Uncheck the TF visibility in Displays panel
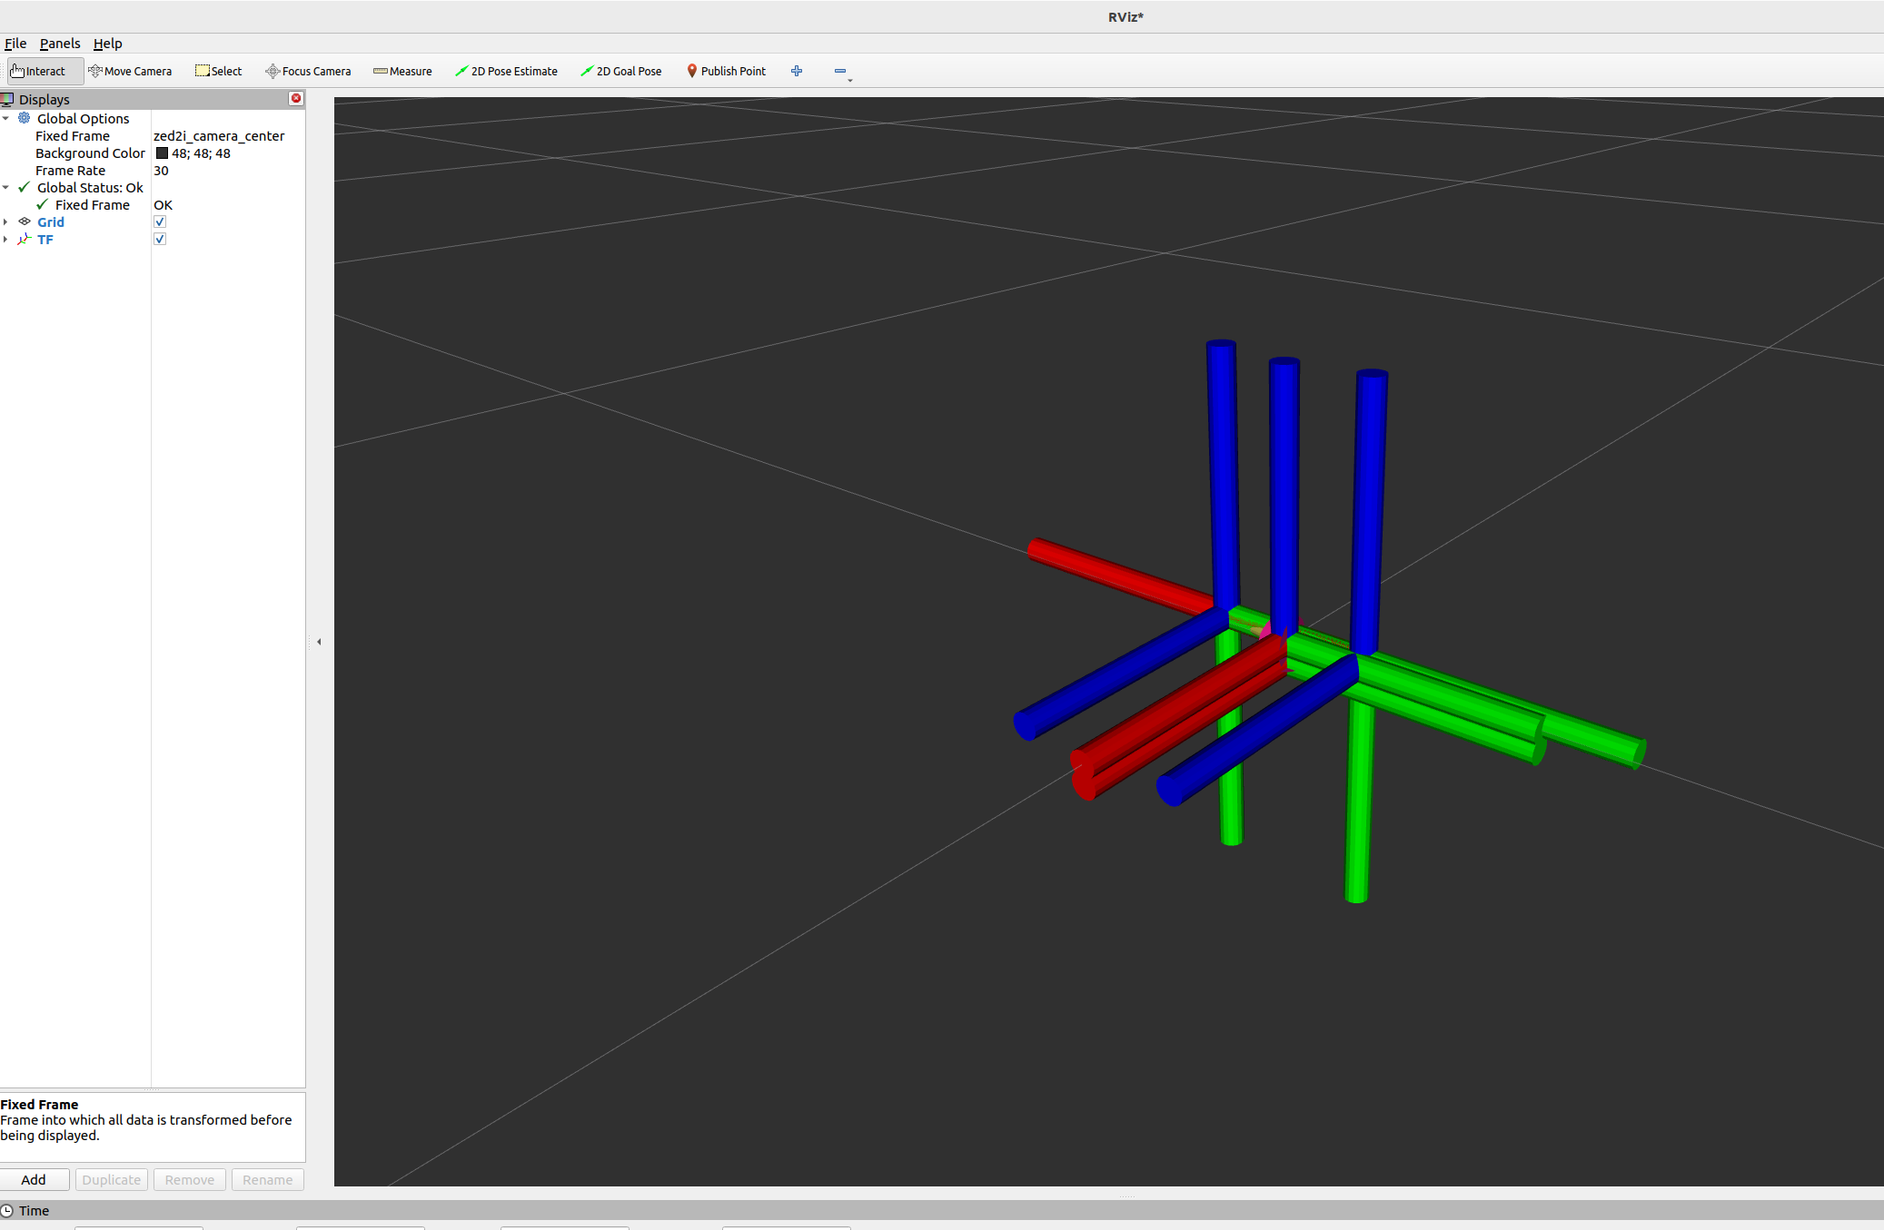The width and height of the screenshot is (1884, 1230). click(160, 239)
